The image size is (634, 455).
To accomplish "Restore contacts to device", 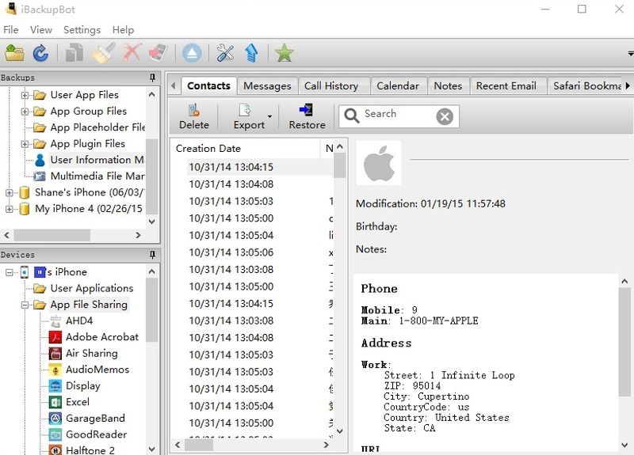I will pyautogui.click(x=307, y=116).
